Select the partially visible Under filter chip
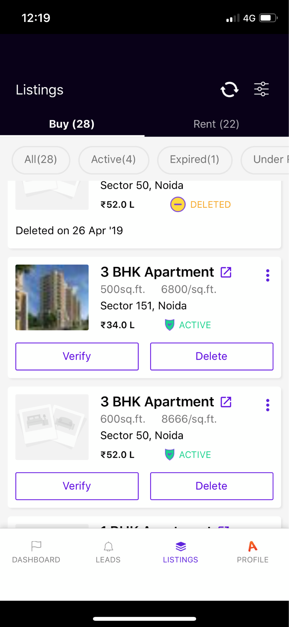The image size is (289, 627). (265, 160)
